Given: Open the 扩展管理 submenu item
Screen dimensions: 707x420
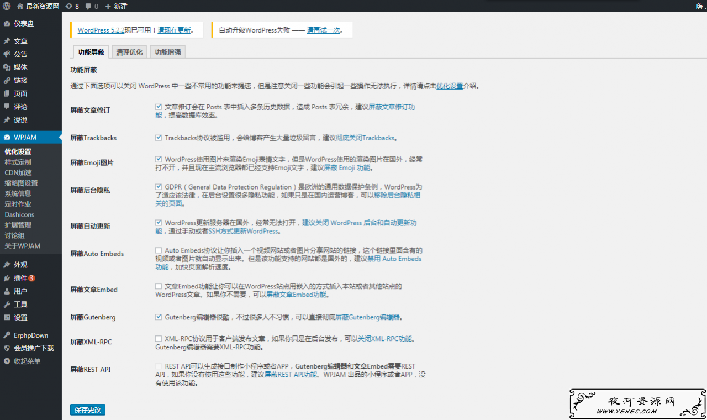Looking at the screenshot, I should 18,225.
